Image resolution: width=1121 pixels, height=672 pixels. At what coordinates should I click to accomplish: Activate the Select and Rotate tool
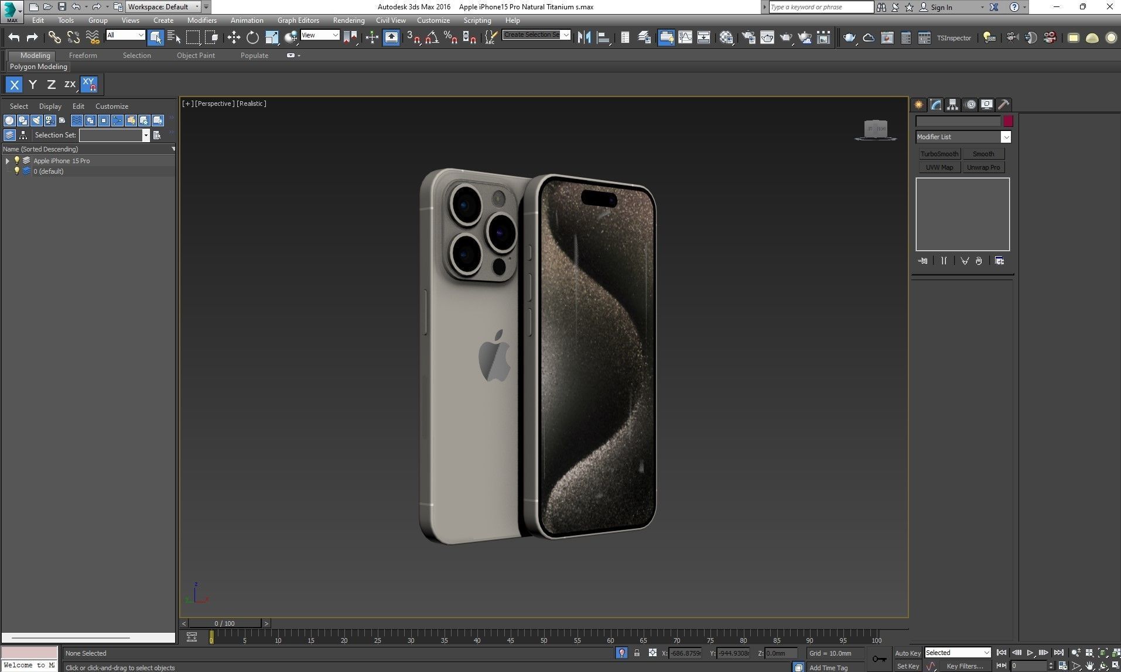(252, 37)
